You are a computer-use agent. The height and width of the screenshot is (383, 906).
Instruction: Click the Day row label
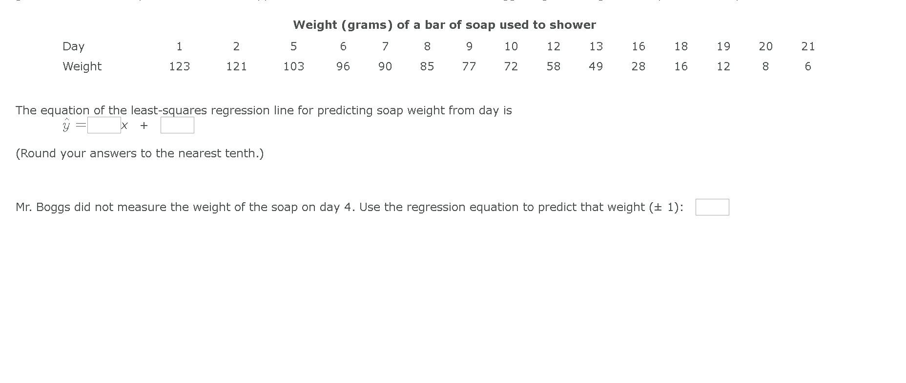(x=74, y=46)
